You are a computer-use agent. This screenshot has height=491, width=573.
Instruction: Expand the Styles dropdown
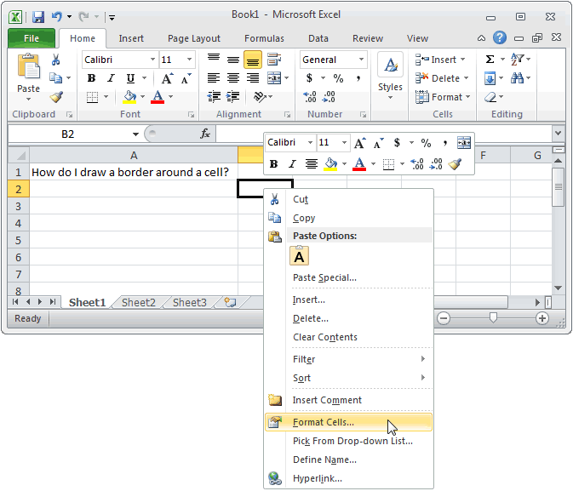tap(390, 97)
